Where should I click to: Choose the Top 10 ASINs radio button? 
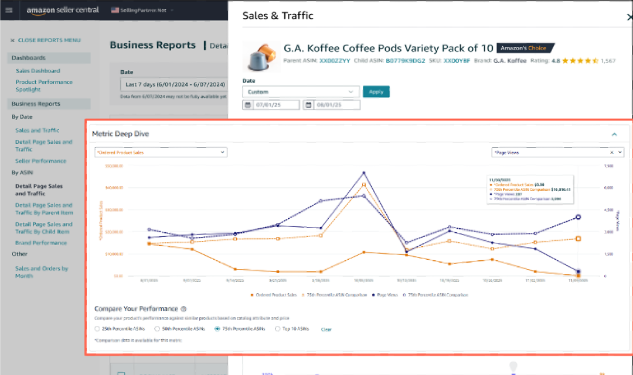pos(278,329)
